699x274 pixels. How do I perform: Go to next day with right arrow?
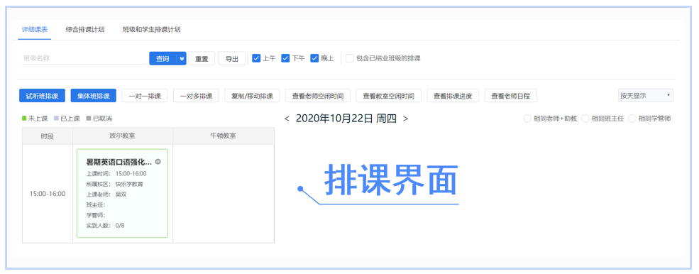click(x=405, y=119)
